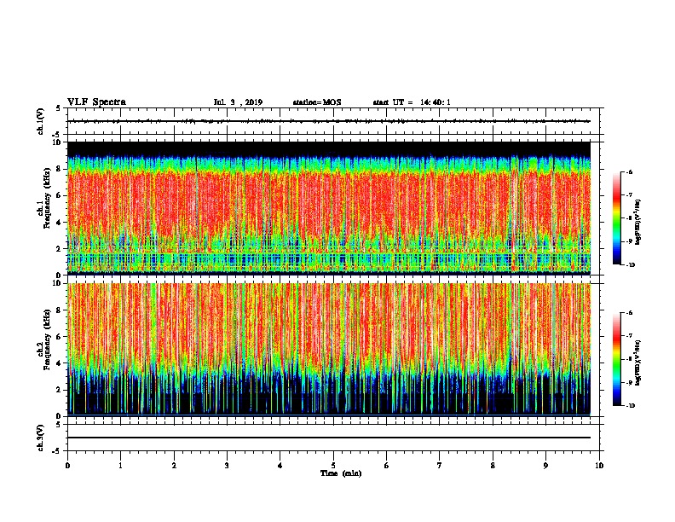
Task: Click the "5" tick of the ch.1(V) axis
Action: tap(59, 108)
